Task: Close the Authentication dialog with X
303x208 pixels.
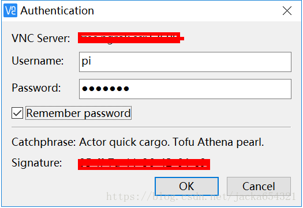Action: point(287,10)
